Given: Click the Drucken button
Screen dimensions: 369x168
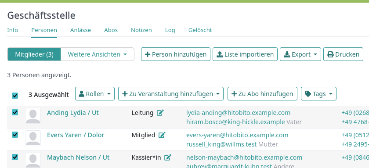Looking at the screenshot, I should coord(344,54).
